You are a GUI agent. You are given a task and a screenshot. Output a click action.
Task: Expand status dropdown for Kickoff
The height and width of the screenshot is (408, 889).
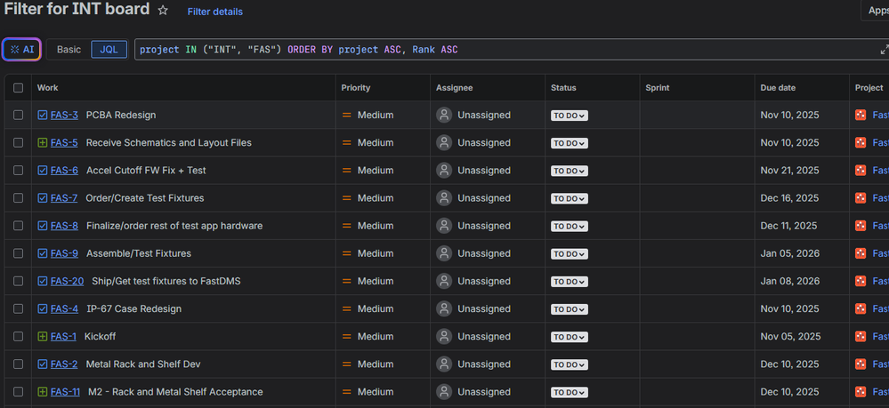[x=570, y=337]
